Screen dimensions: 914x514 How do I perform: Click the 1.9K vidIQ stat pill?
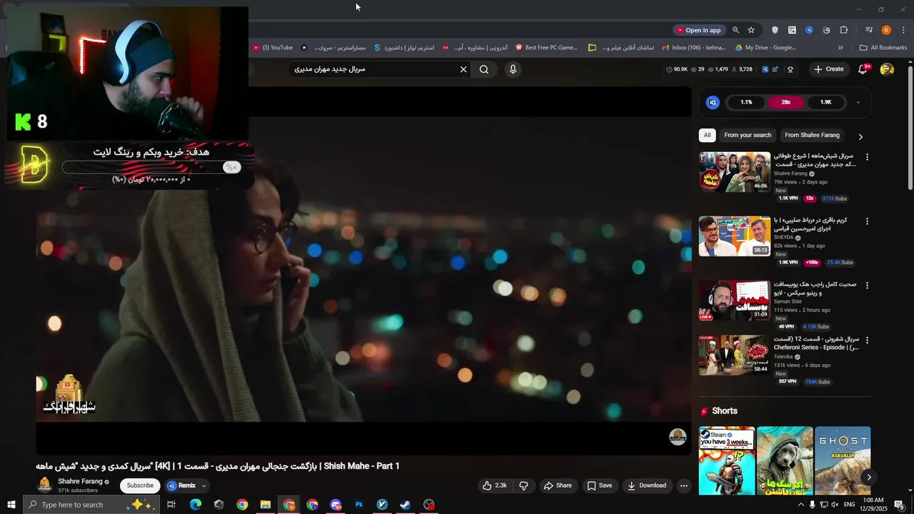point(826,102)
